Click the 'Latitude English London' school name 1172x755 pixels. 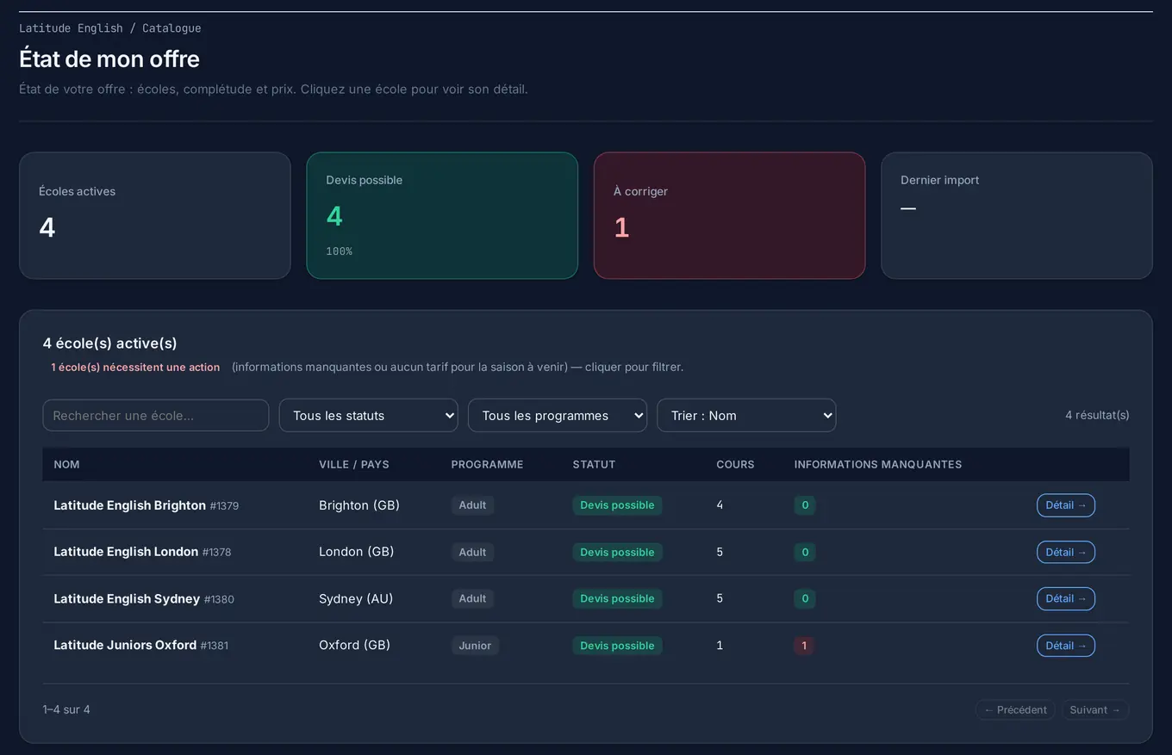(x=126, y=552)
